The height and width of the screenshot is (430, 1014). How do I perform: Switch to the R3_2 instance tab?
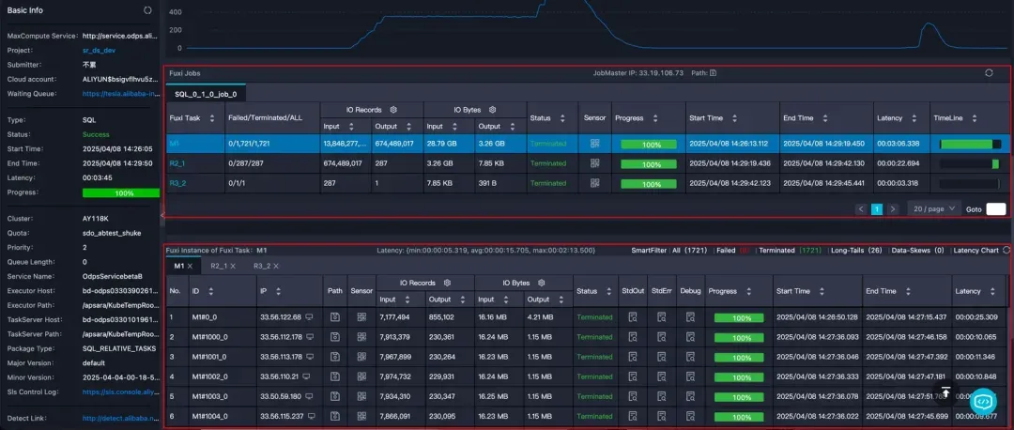pyautogui.click(x=262, y=266)
